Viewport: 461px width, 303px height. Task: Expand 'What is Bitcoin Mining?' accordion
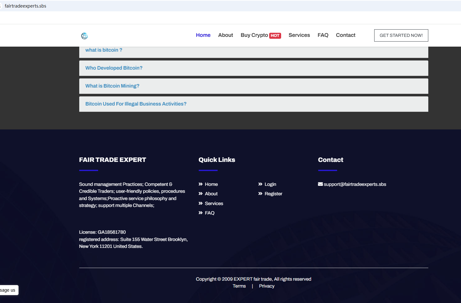click(112, 86)
